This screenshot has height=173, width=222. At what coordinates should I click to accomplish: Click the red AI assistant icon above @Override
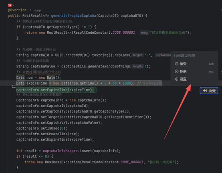[10, 5]
